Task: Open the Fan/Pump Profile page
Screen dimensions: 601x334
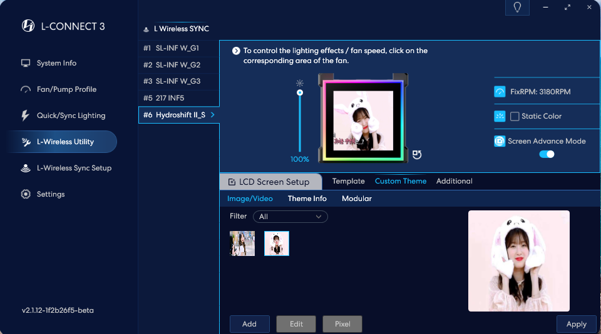Action: point(66,89)
